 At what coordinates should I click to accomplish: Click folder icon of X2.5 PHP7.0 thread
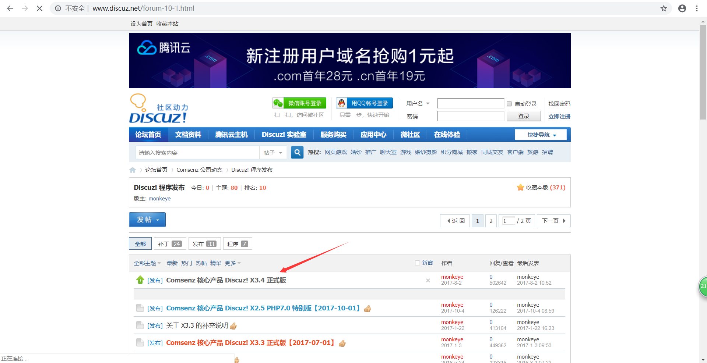pyautogui.click(x=140, y=308)
